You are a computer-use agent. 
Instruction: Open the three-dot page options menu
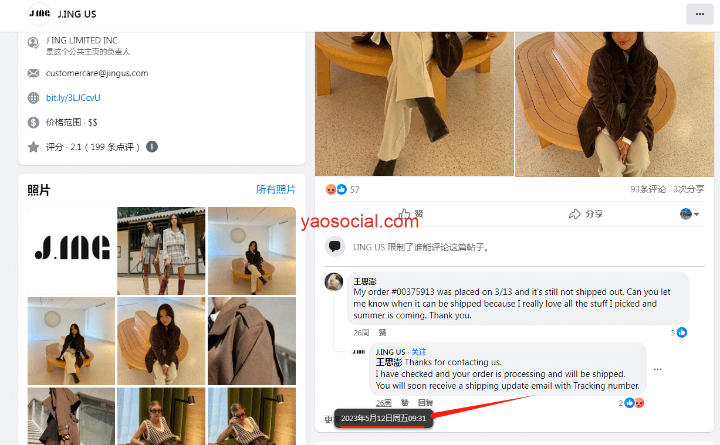pos(699,14)
